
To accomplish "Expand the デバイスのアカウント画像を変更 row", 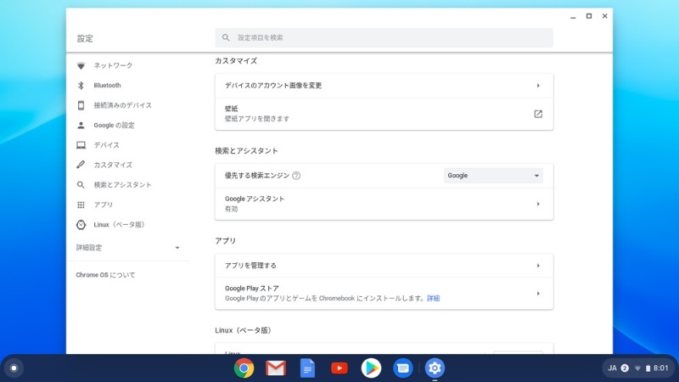I will pos(384,86).
